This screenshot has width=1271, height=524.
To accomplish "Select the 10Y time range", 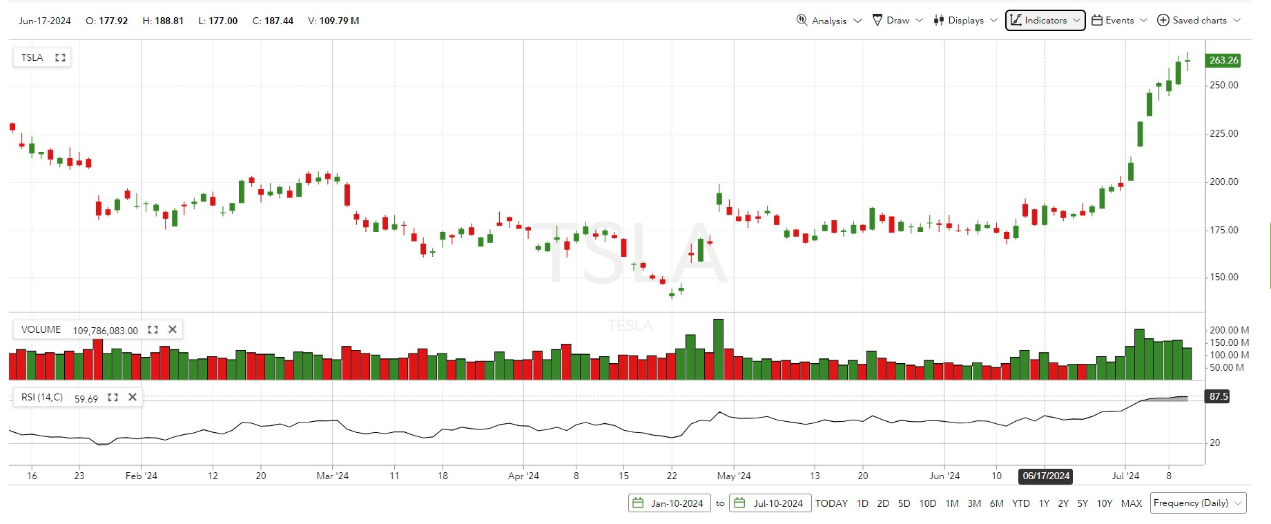I will coord(1105,503).
